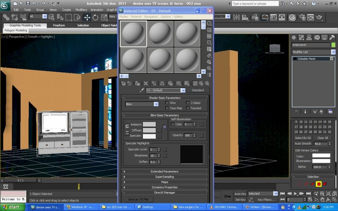Open the Utilities hammer panel tab
The width and height of the screenshot is (338, 211).
[332, 38]
